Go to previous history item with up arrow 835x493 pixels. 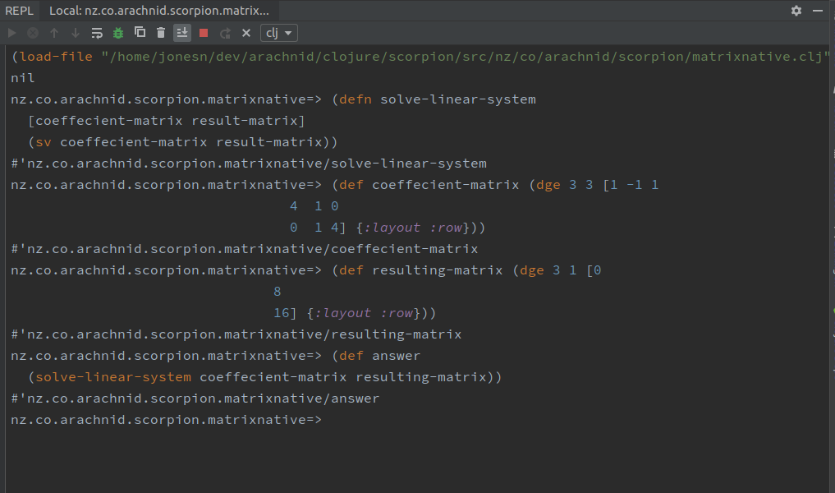click(54, 33)
